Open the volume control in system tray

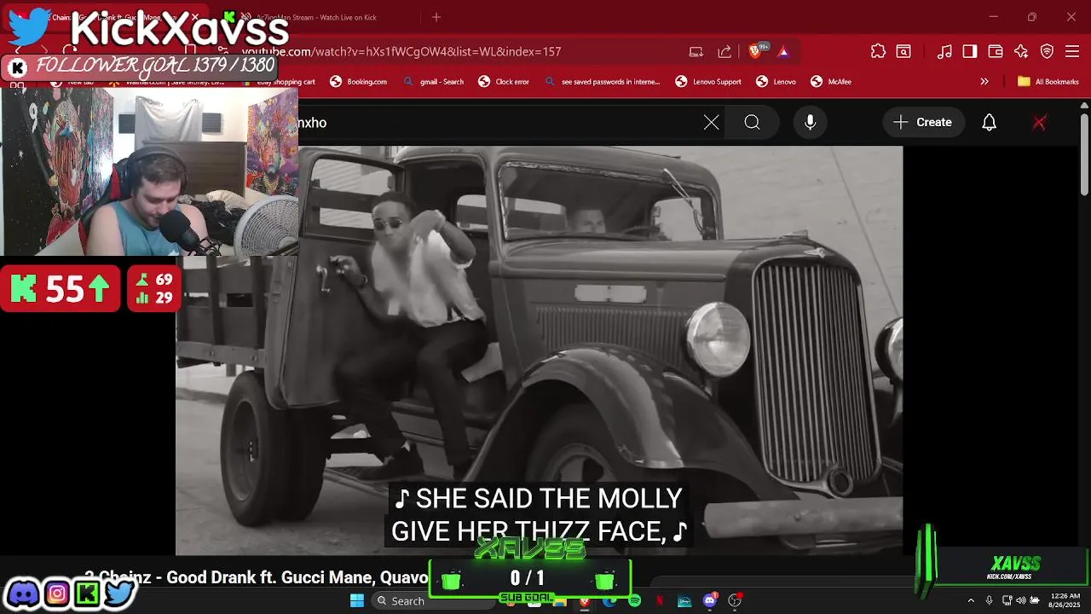click(1020, 601)
